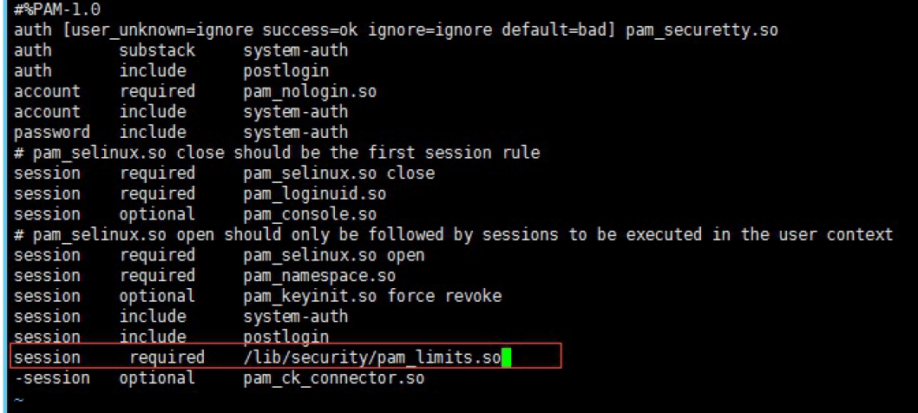Screen dimensions: 918x413
Task: Click pam_loginuid.so module entry
Action: [x=315, y=193]
